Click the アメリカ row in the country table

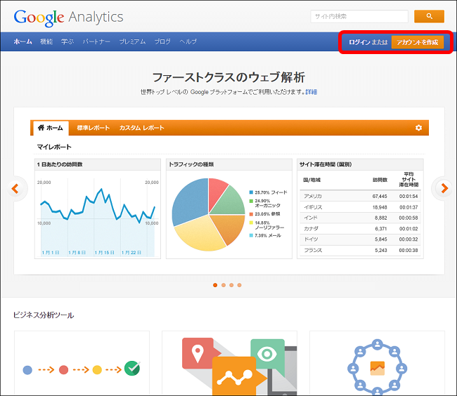point(360,196)
